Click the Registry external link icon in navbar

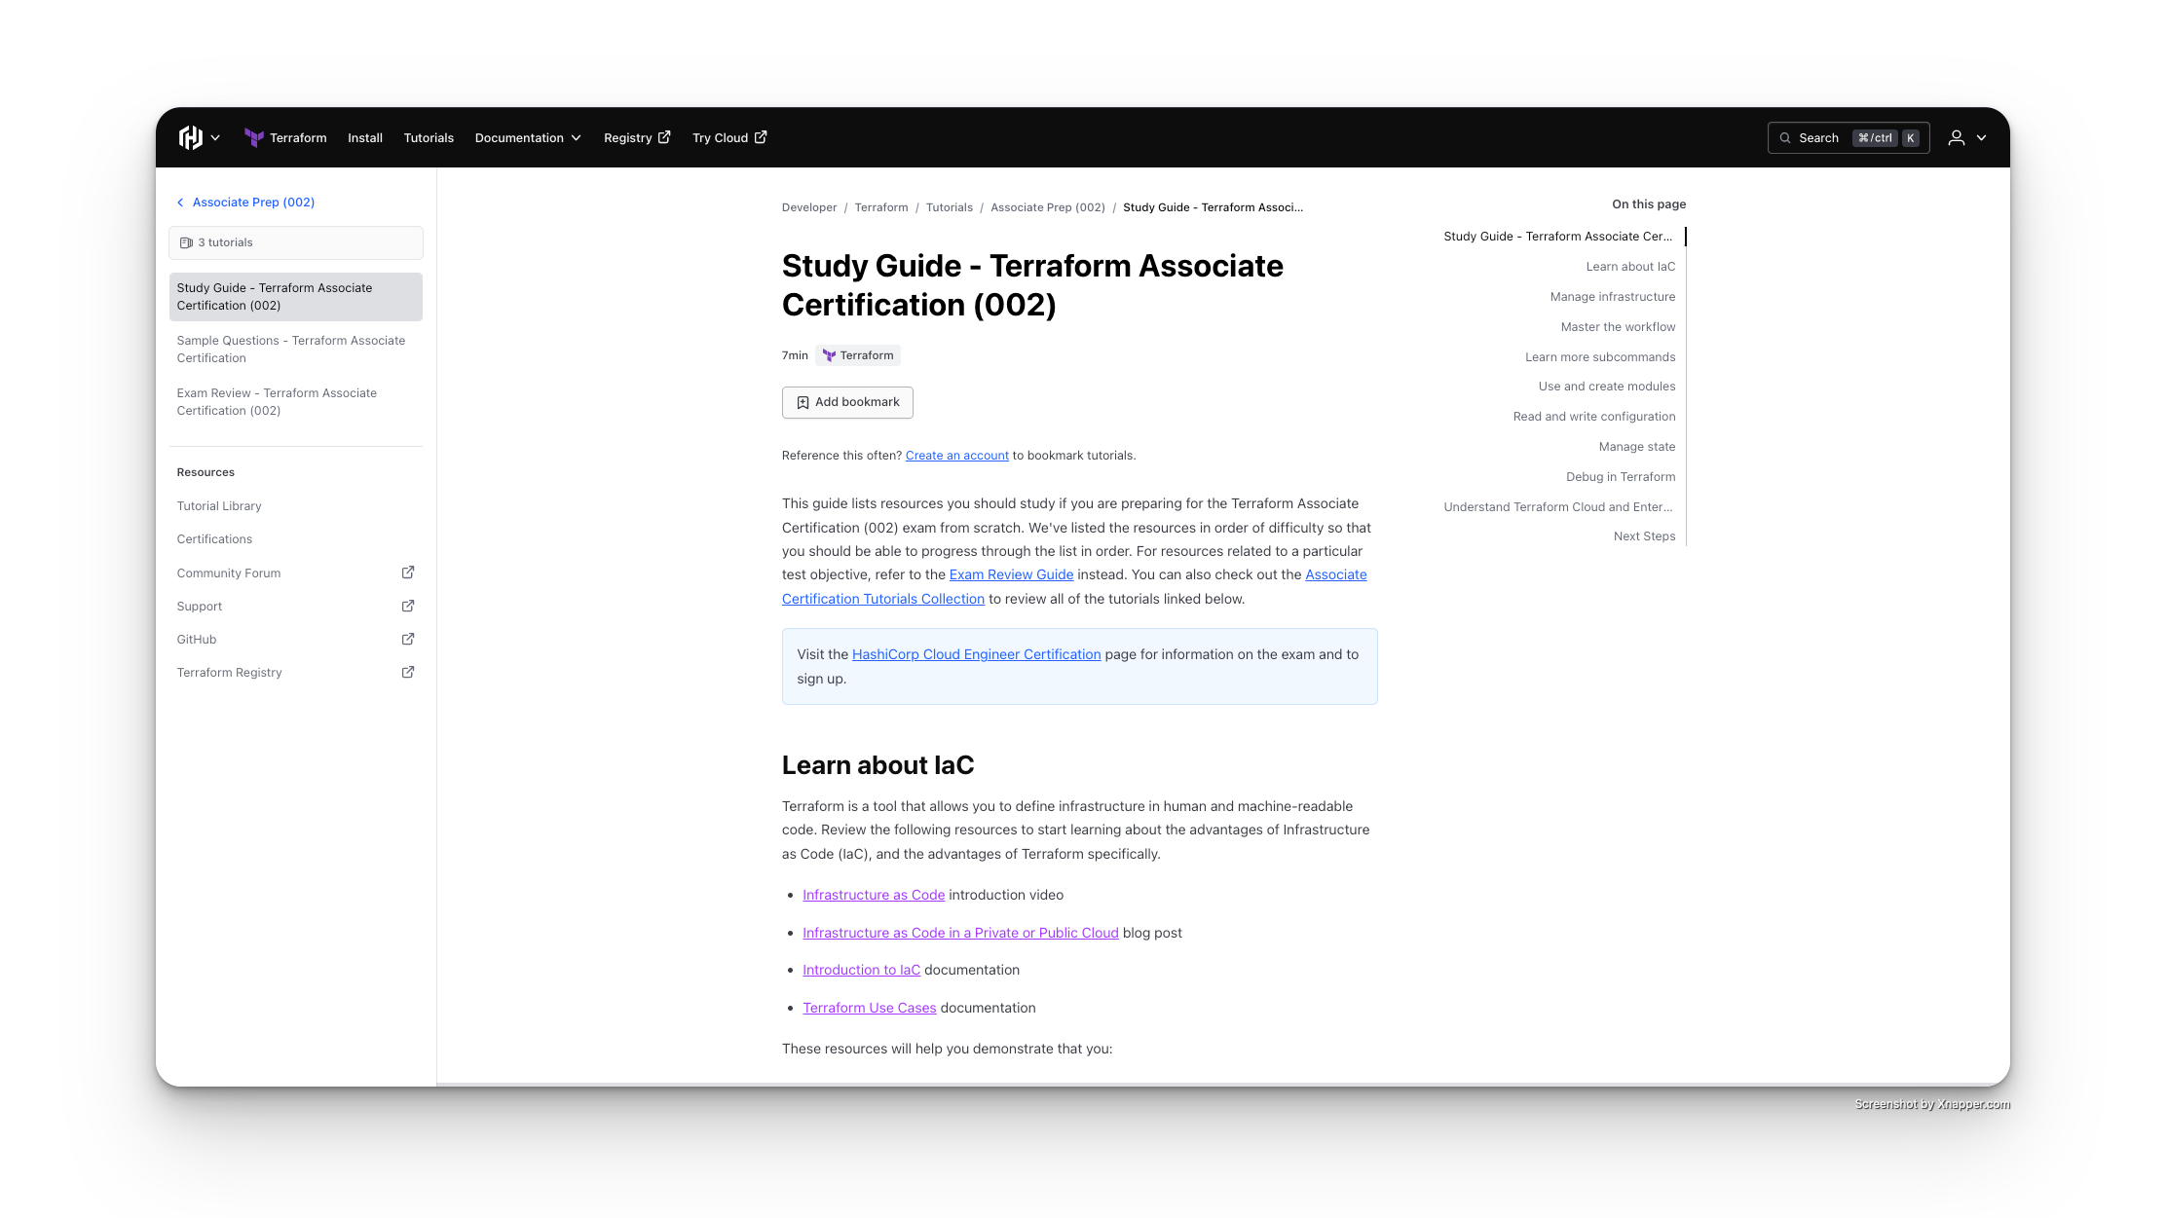pyautogui.click(x=664, y=137)
